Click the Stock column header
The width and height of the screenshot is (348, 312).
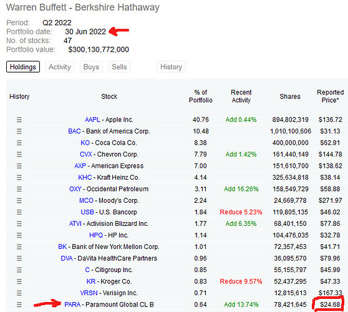coord(109,96)
